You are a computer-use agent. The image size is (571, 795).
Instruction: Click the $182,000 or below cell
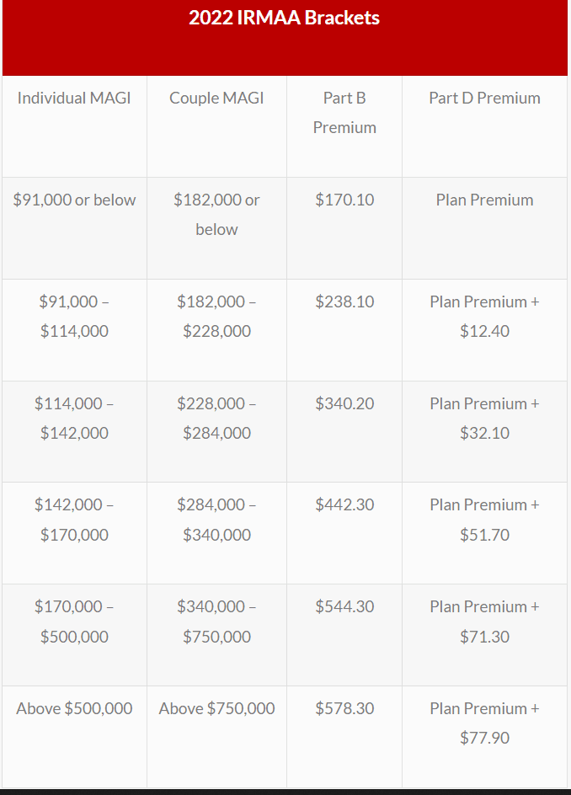[216, 214]
